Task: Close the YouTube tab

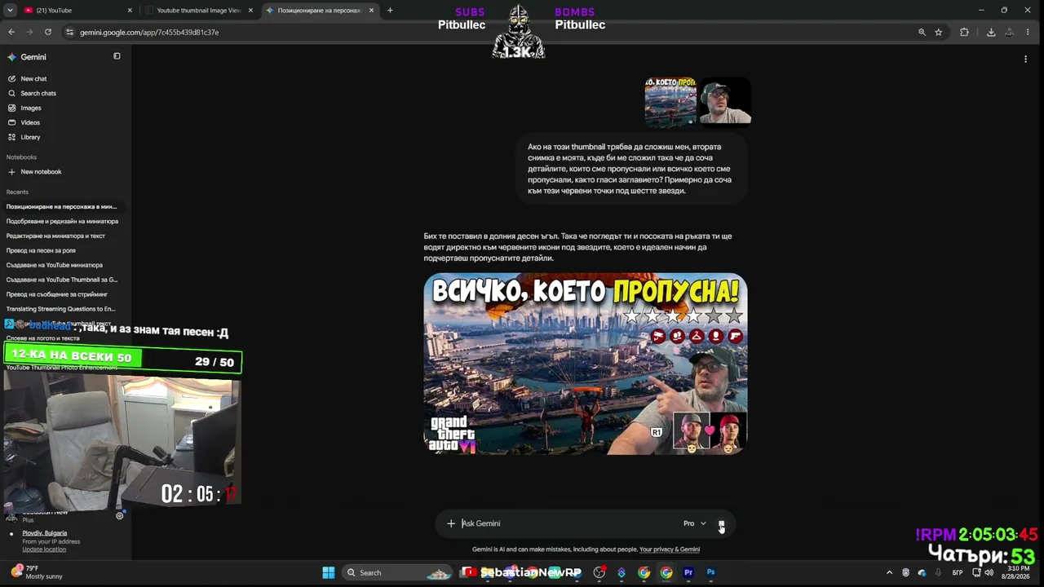Action: (130, 11)
